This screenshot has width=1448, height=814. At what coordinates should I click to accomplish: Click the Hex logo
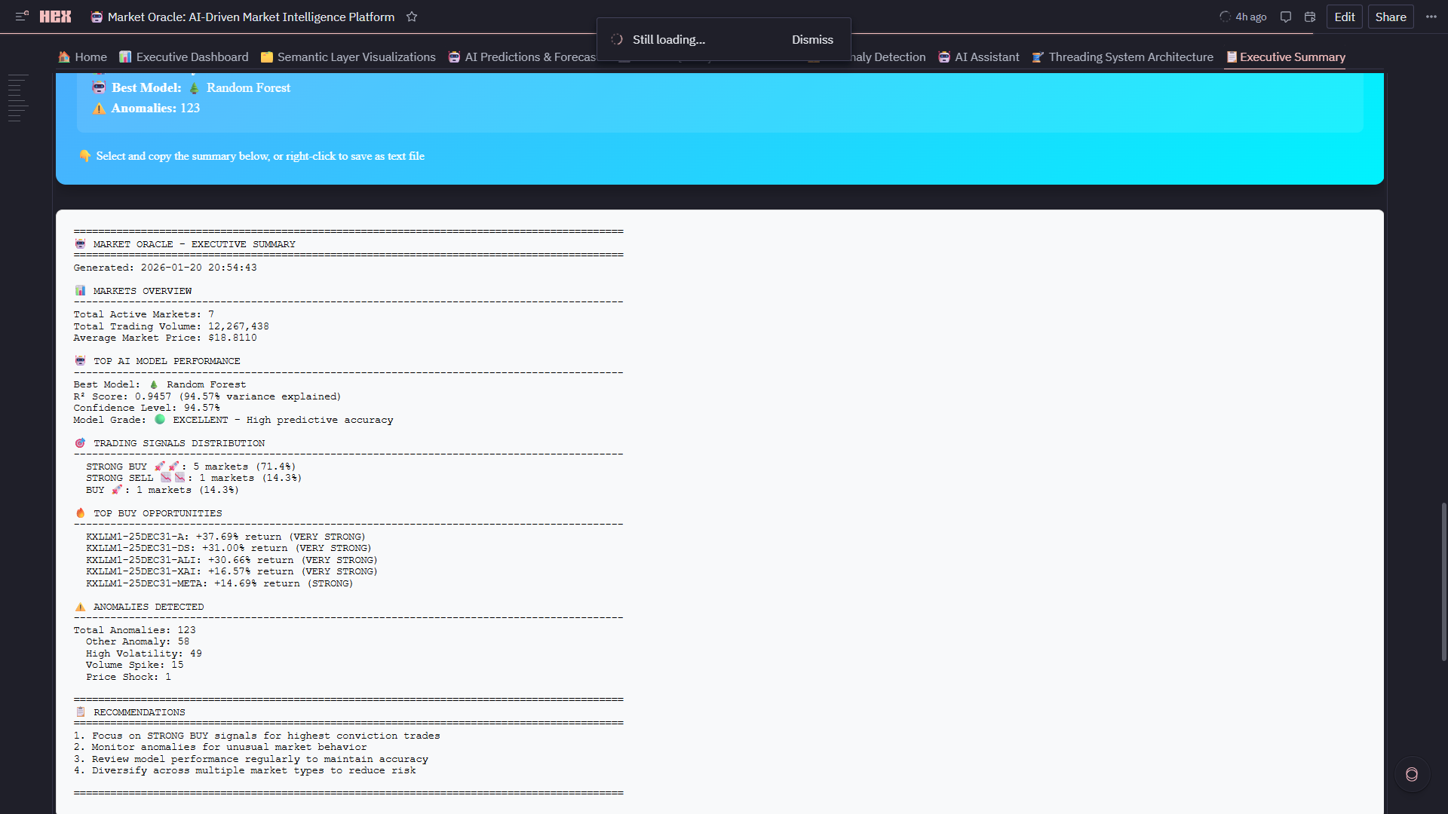click(x=55, y=17)
